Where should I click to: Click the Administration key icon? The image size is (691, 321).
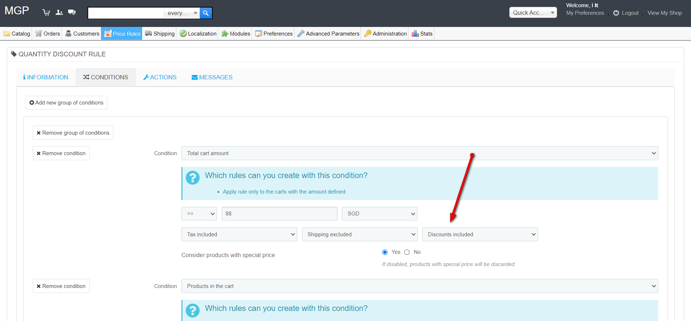(x=367, y=34)
